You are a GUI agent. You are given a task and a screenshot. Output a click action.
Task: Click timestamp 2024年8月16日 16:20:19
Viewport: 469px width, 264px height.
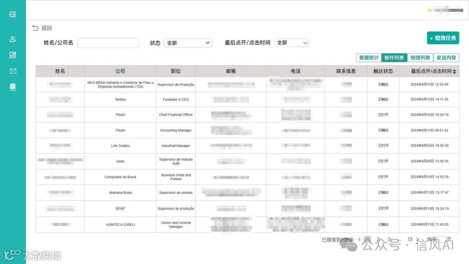pyautogui.click(x=429, y=115)
